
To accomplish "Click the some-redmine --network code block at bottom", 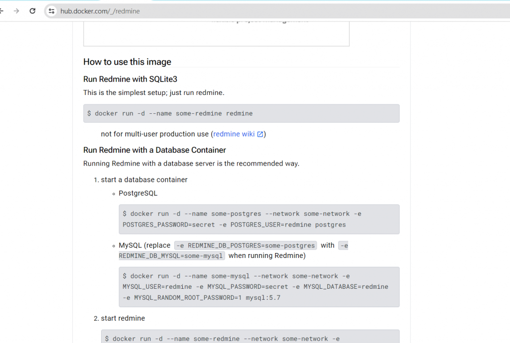I will coord(250,337).
